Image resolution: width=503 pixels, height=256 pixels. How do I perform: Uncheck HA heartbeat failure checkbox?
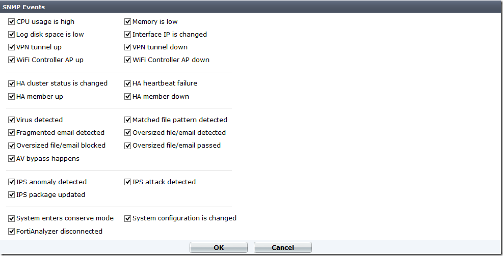128,83
